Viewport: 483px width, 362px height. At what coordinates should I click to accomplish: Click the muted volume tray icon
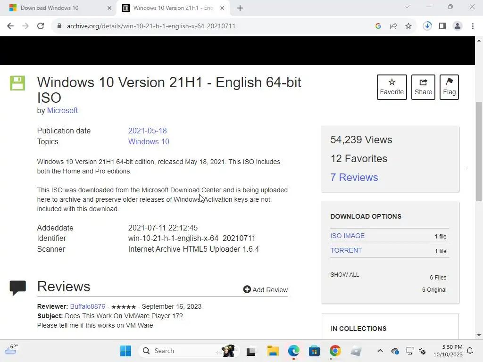pyautogui.click(x=422, y=351)
